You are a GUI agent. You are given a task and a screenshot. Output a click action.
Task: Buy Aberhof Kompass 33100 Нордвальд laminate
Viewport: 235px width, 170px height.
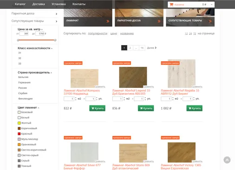(97, 108)
